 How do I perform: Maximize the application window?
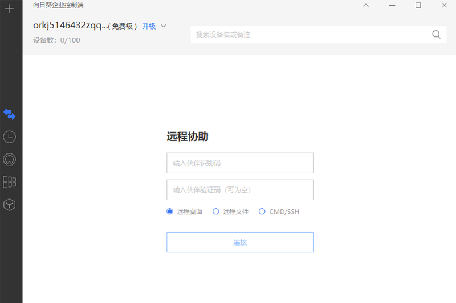point(418,6)
